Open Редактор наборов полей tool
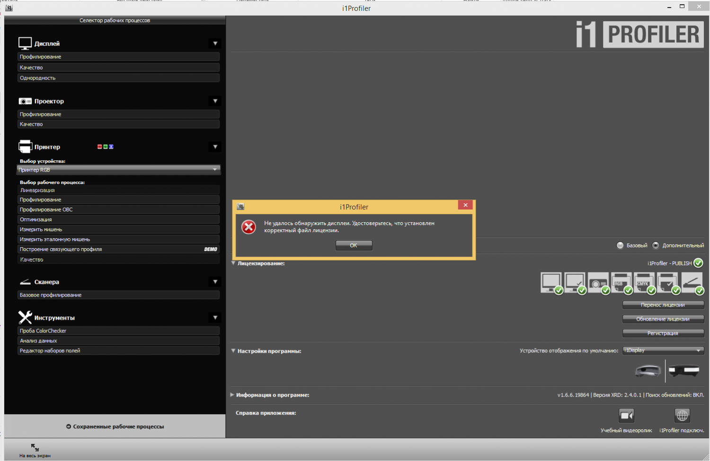The width and height of the screenshot is (710, 461). [119, 351]
